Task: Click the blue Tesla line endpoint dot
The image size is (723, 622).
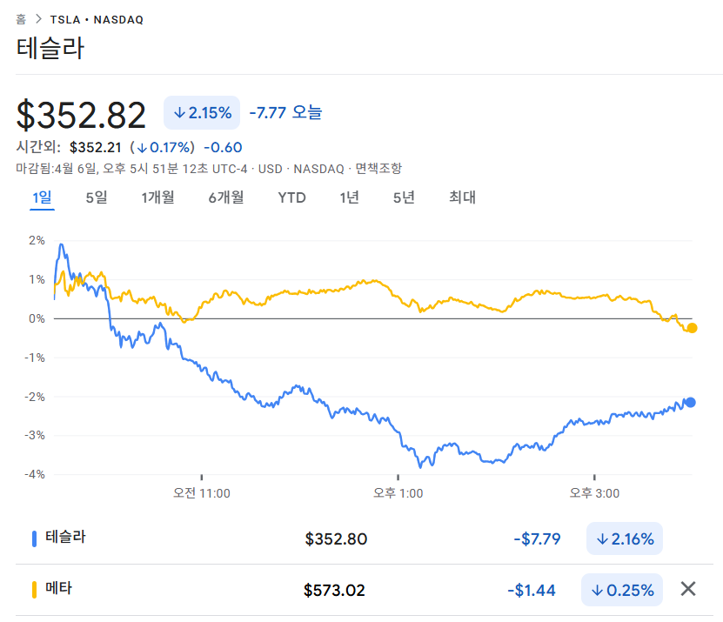Action: [690, 402]
